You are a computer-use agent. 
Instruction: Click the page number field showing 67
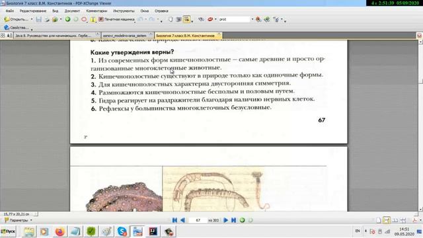pos(198,220)
